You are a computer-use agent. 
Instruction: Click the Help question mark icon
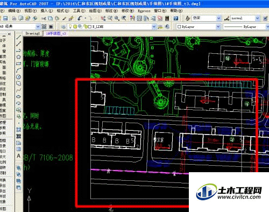point(176,18)
